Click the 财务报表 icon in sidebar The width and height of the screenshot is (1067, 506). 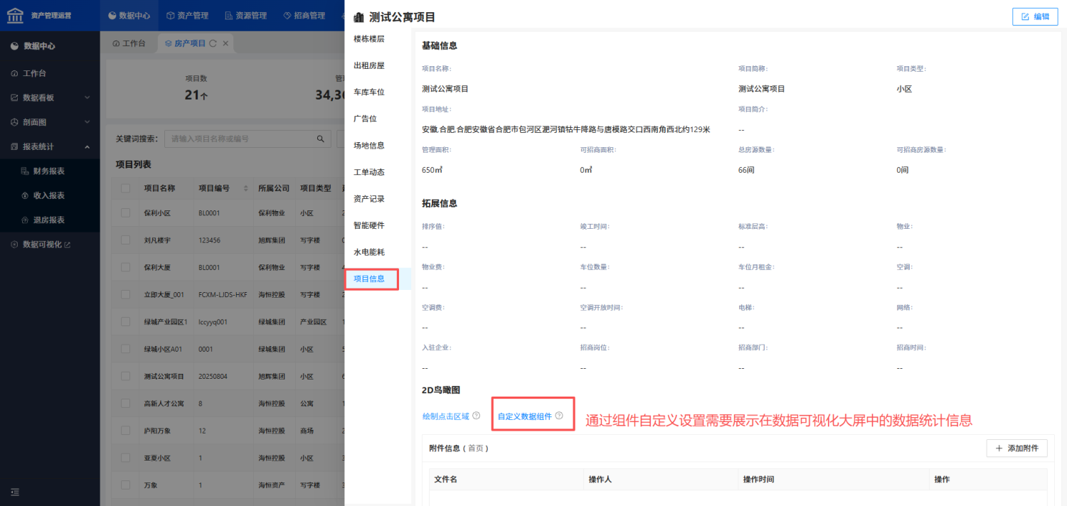tap(26, 171)
